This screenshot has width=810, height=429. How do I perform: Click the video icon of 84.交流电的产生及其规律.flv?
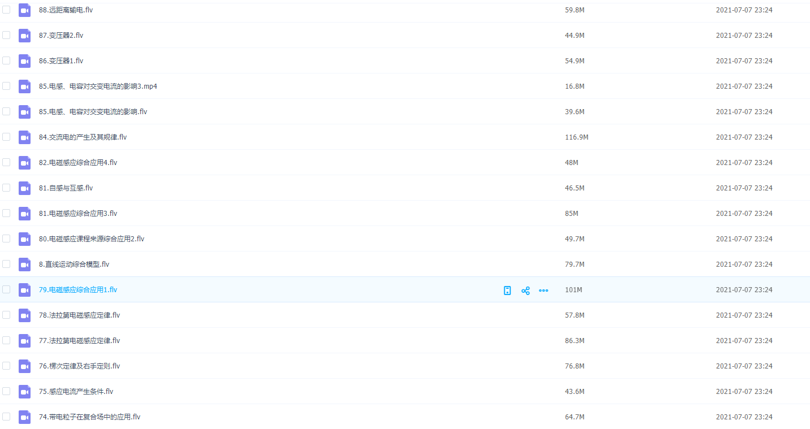pyautogui.click(x=24, y=137)
